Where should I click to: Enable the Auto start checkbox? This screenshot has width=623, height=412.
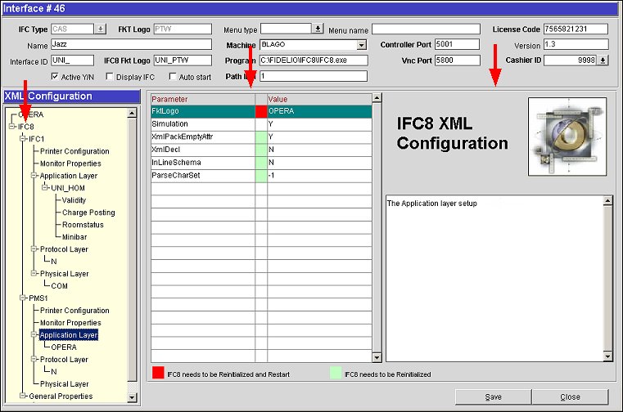click(173, 76)
